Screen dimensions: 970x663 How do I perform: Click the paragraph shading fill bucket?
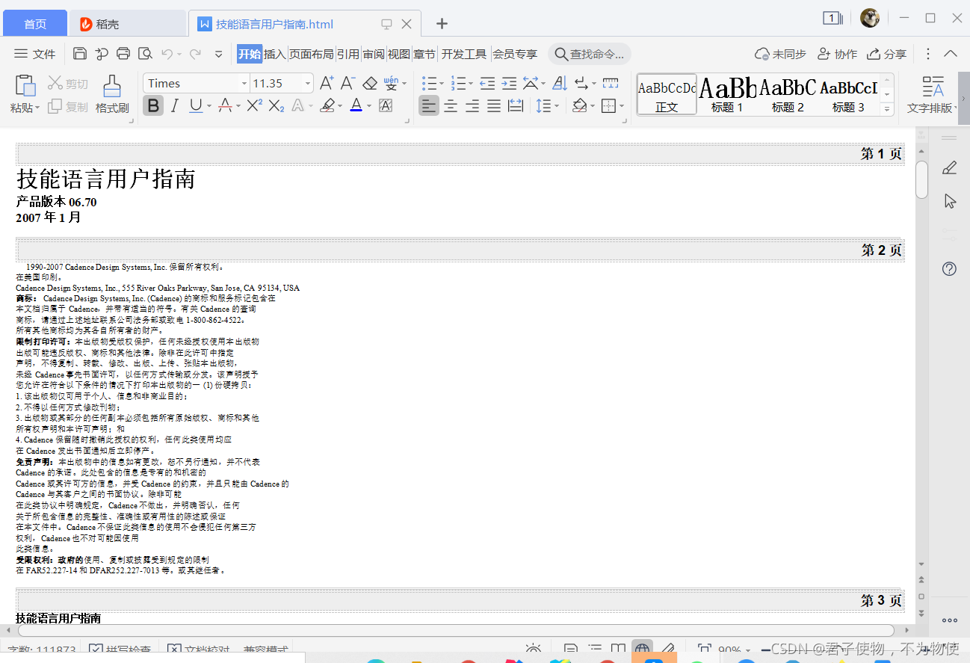[579, 106]
